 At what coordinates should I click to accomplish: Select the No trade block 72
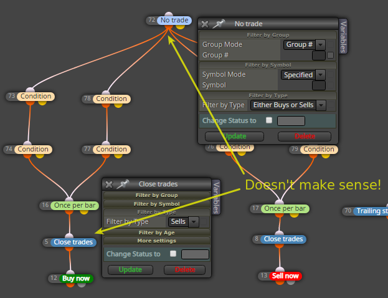(x=174, y=20)
